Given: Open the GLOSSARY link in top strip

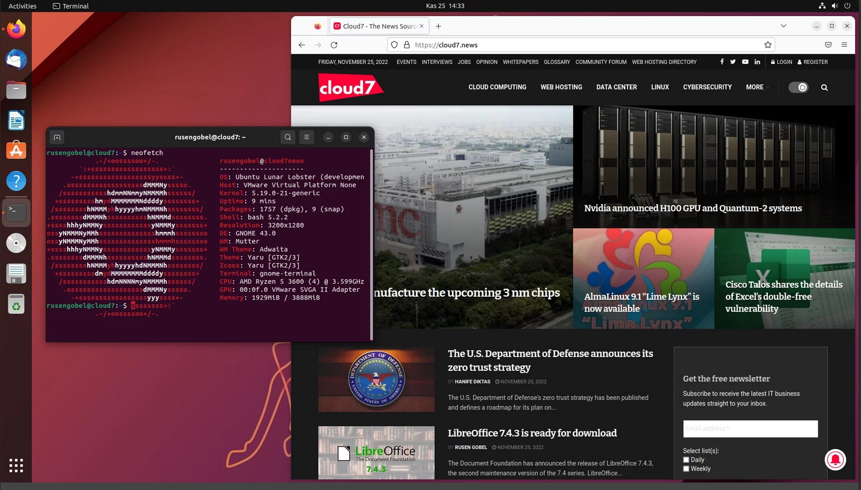Looking at the screenshot, I should tap(557, 62).
